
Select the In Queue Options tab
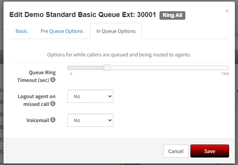click(x=116, y=31)
